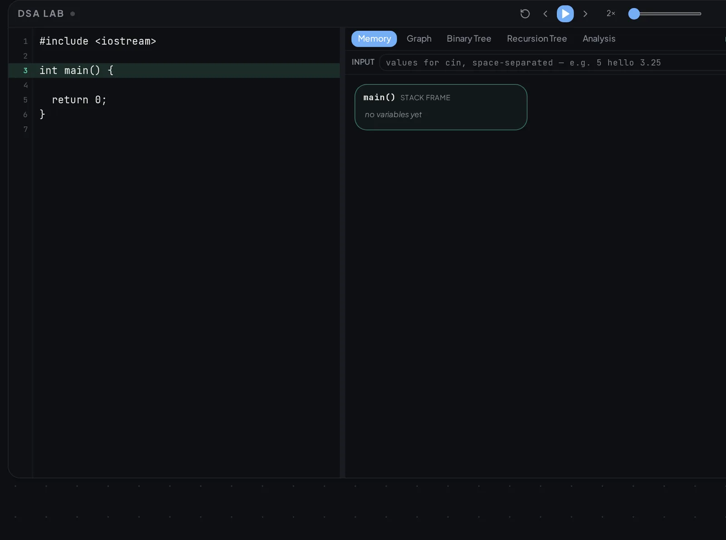Start playback with the play button
726x540 pixels.
pos(565,14)
